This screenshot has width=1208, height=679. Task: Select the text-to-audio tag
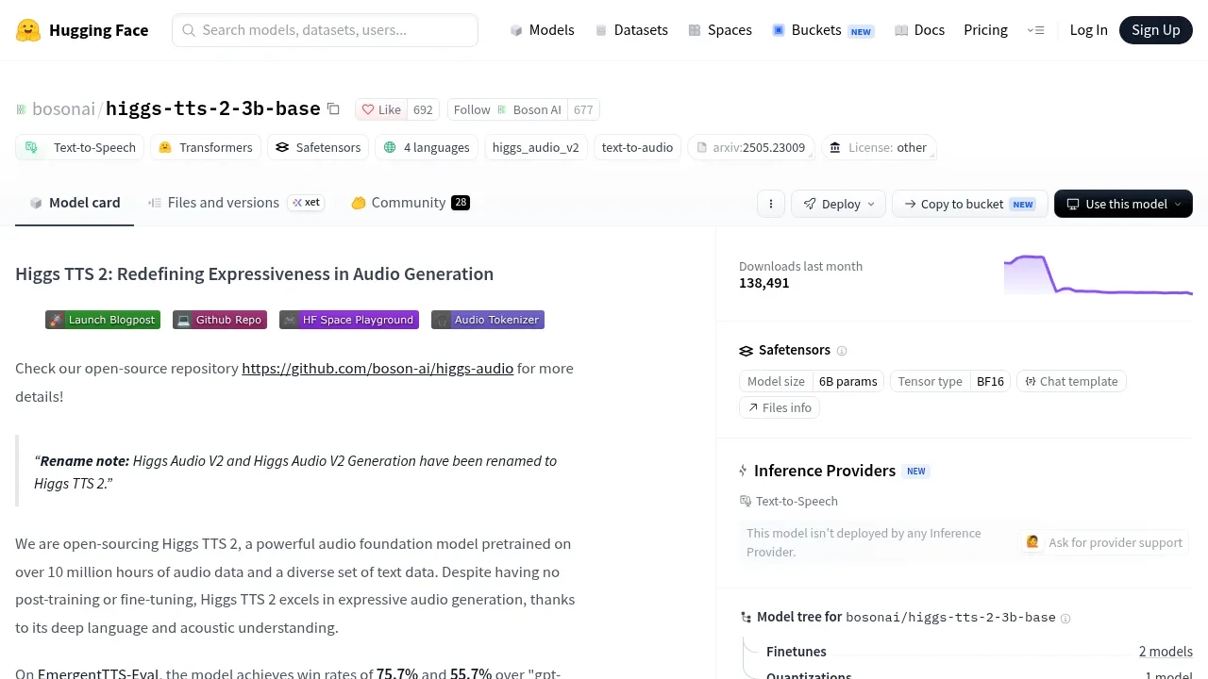(637, 147)
